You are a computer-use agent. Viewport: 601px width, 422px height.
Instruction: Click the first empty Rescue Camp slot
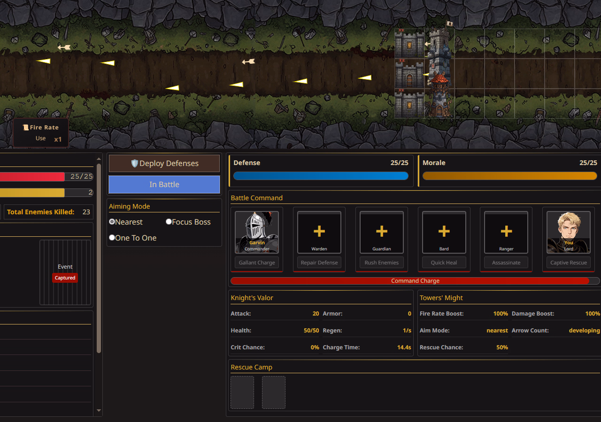click(x=242, y=392)
